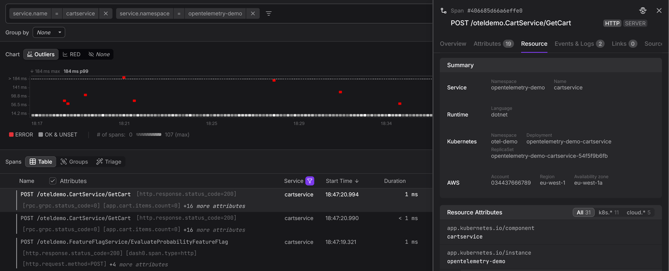Click the Kubernetes namespace value otel-demo
Image resolution: width=669 pixels, height=271 pixels.
tap(504, 141)
